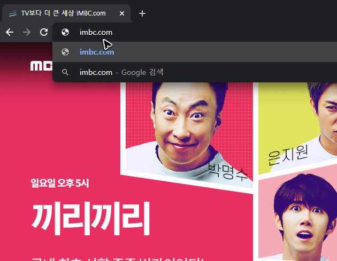This screenshot has width=337, height=261.
Task: Open the MBC logo on the page
Action: point(41,66)
